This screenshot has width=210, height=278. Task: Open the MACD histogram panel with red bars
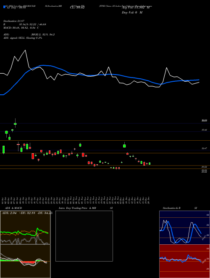(25, 261)
